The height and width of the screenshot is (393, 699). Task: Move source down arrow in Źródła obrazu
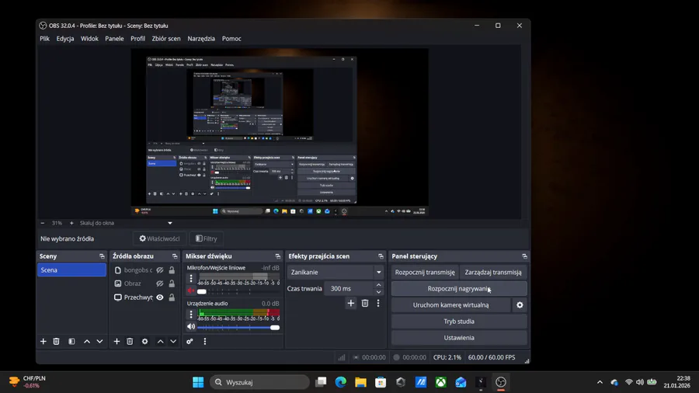coord(173,341)
